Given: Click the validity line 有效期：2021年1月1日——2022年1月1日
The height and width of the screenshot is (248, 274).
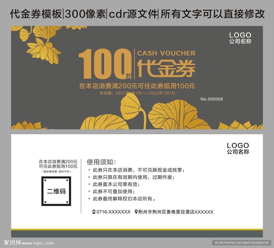Looking at the screenshot, I should point(137,93).
